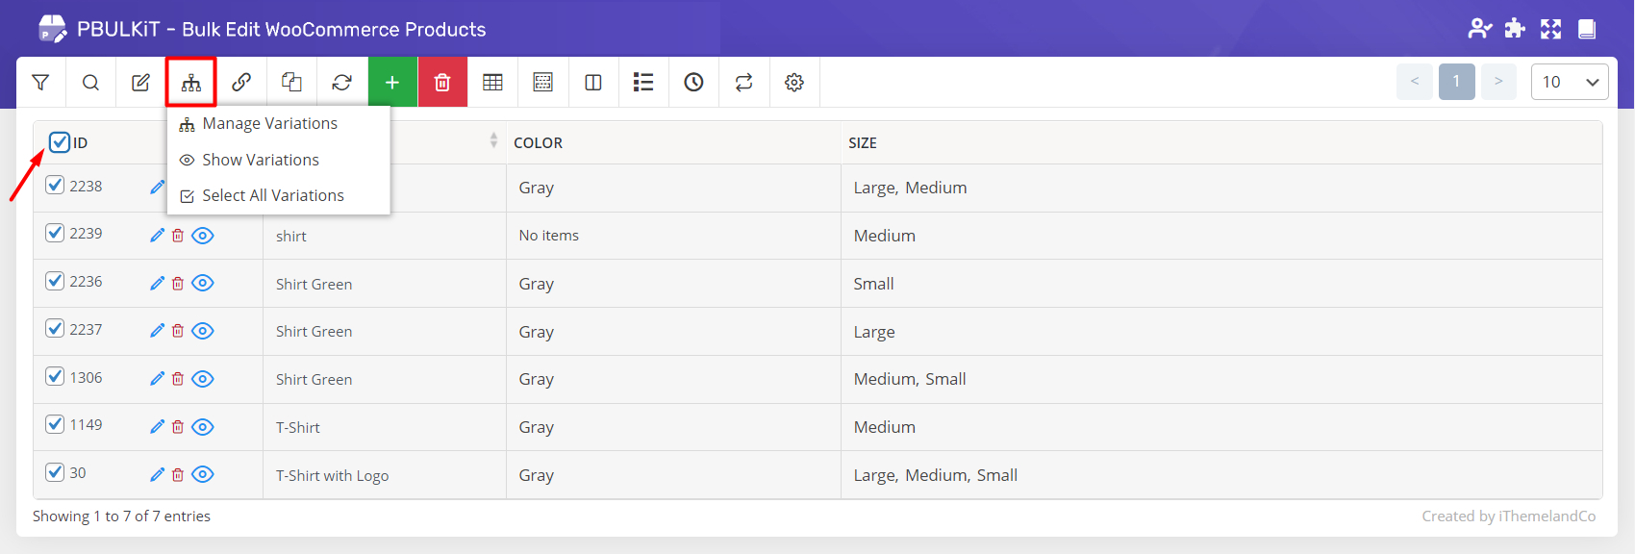The image size is (1635, 554).
Task: Open the variations toolbar dropdown
Action: 191,83
